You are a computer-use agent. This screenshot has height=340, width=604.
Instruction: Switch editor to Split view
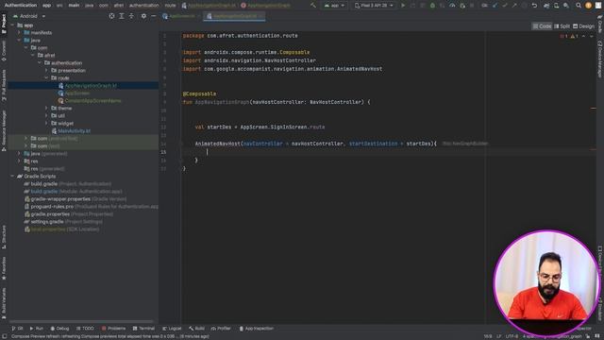562,26
